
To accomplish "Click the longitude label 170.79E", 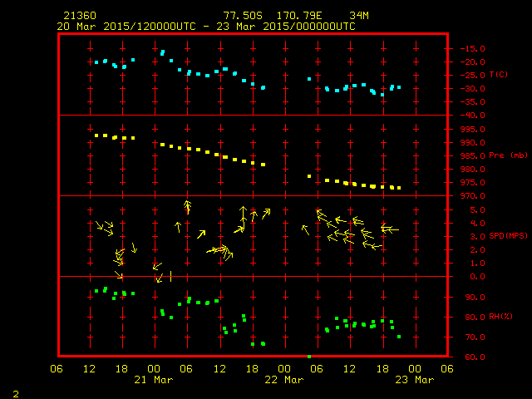I will pos(299,16).
